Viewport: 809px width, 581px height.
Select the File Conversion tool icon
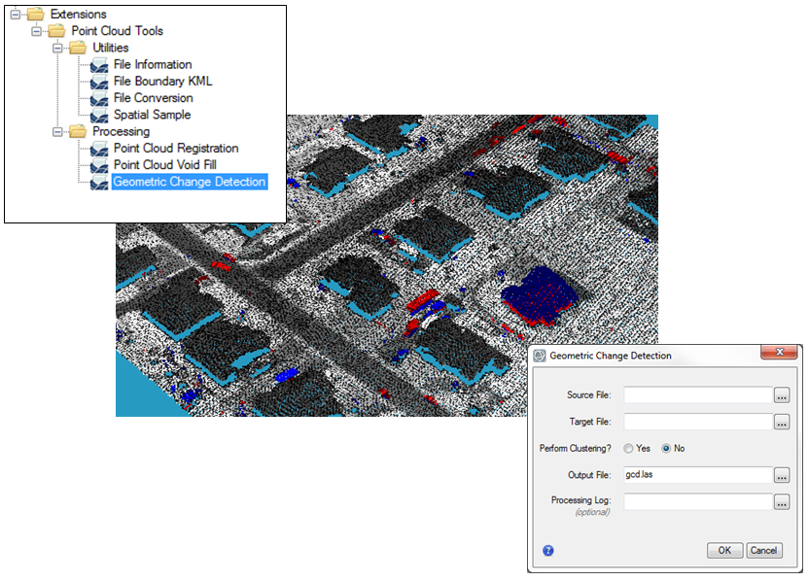click(97, 97)
